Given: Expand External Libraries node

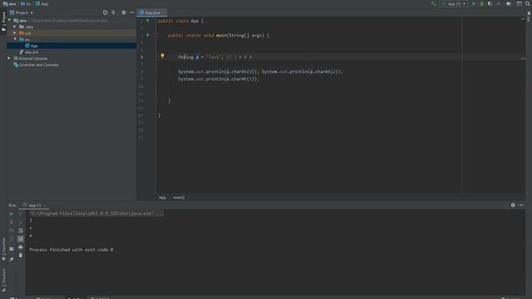Looking at the screenshot, I should click(9, 58).
